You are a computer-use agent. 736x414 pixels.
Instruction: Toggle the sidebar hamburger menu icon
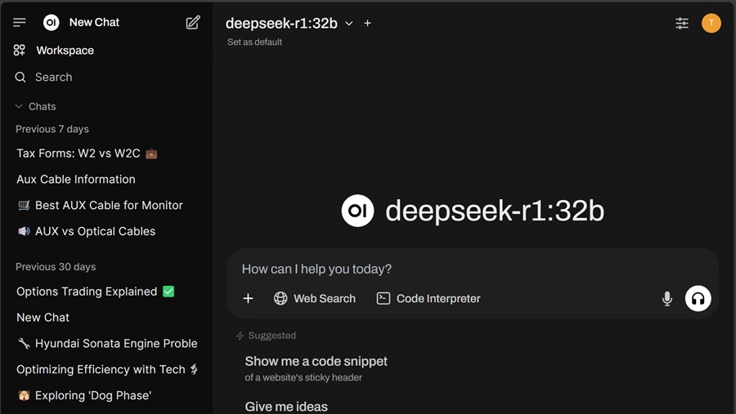pyautogui.click(x=20, y=22)
